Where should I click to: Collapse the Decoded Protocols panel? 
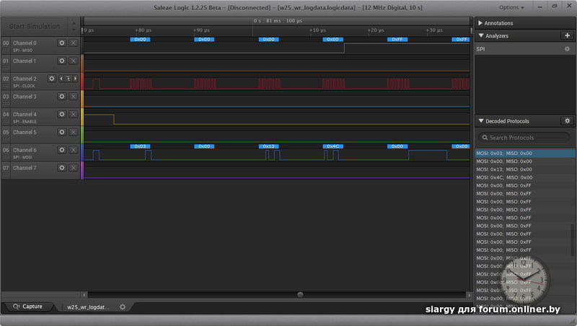coord(481,121)
